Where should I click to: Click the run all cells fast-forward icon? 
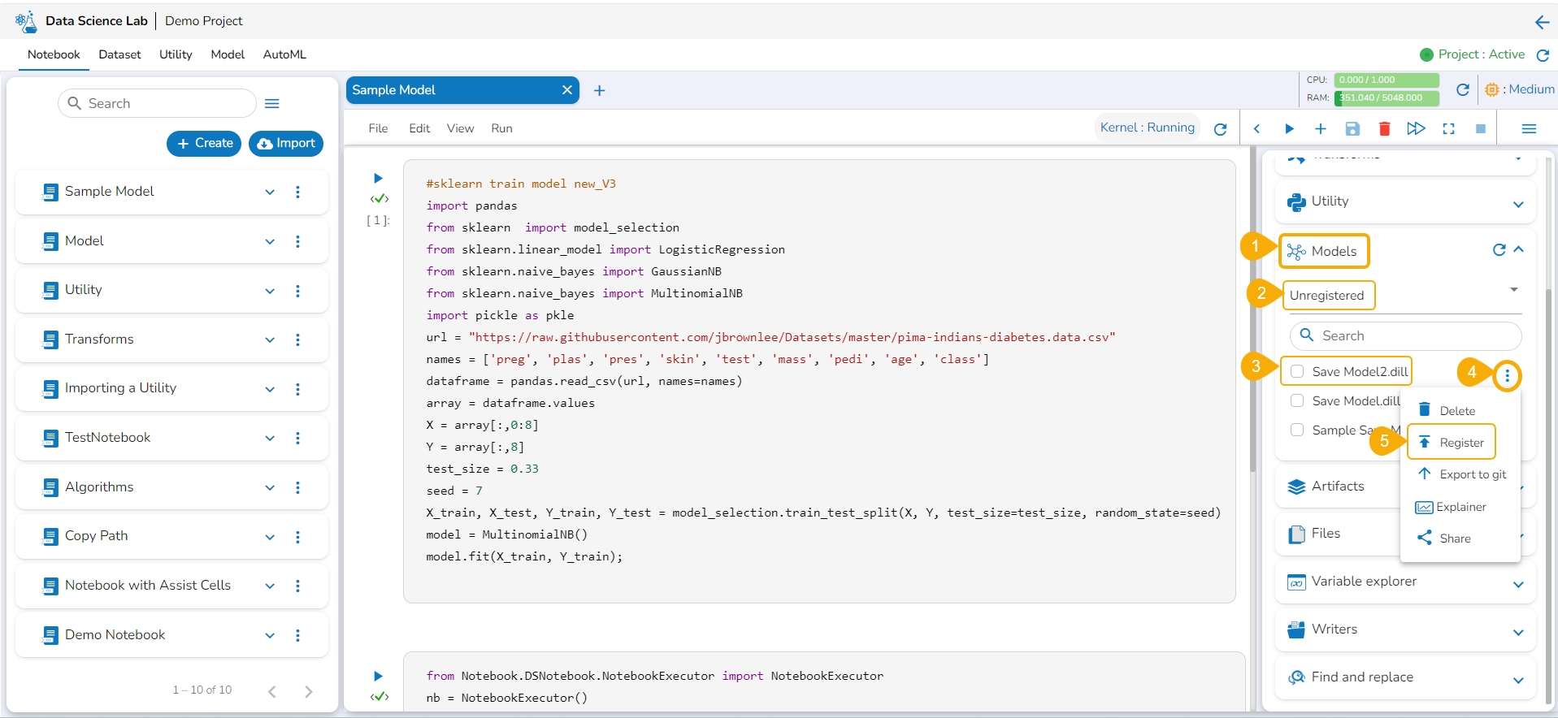coord(1416,129)
